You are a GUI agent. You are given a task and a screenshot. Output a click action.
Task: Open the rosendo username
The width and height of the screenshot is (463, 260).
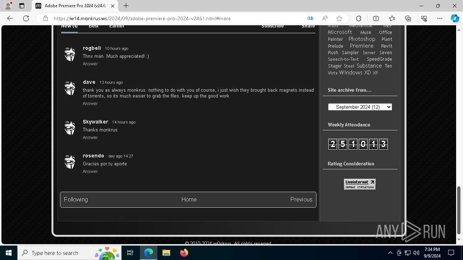[x=93, y=156]
